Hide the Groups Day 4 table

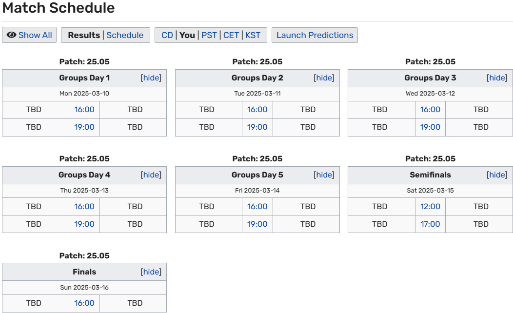151,175
